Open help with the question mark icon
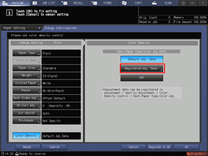The height and width of the screenshot is (156, 208). [203, 3]
